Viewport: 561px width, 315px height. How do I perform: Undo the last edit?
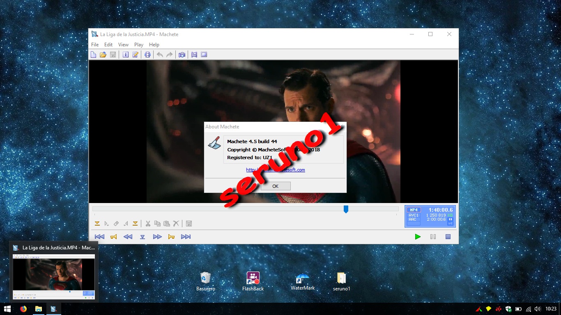point(160,54)
